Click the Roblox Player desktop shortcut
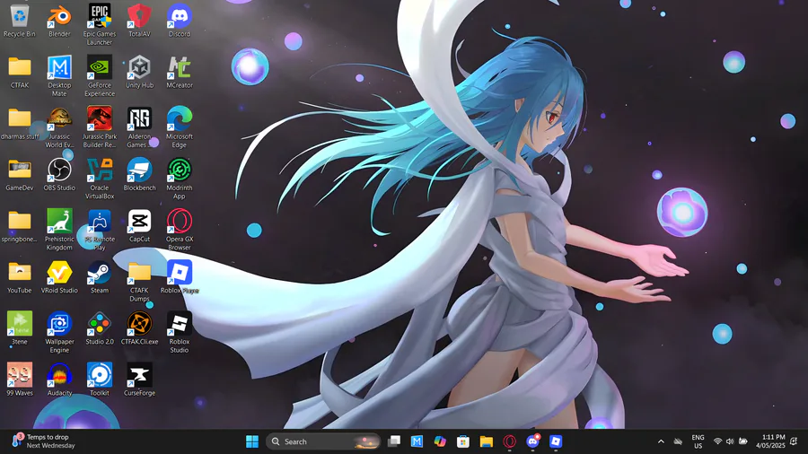 click(x=180, y=278)
